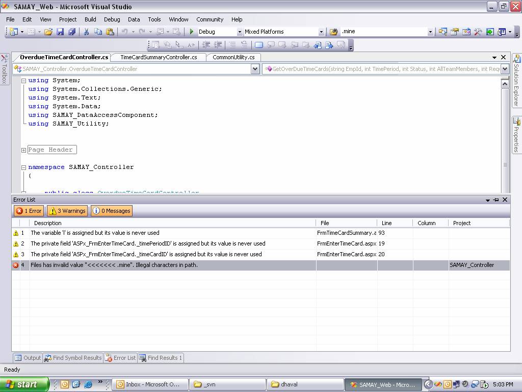This screenshot has width=522, height=392.
Task: Open the File menu
Action: (x=10, y=19)
